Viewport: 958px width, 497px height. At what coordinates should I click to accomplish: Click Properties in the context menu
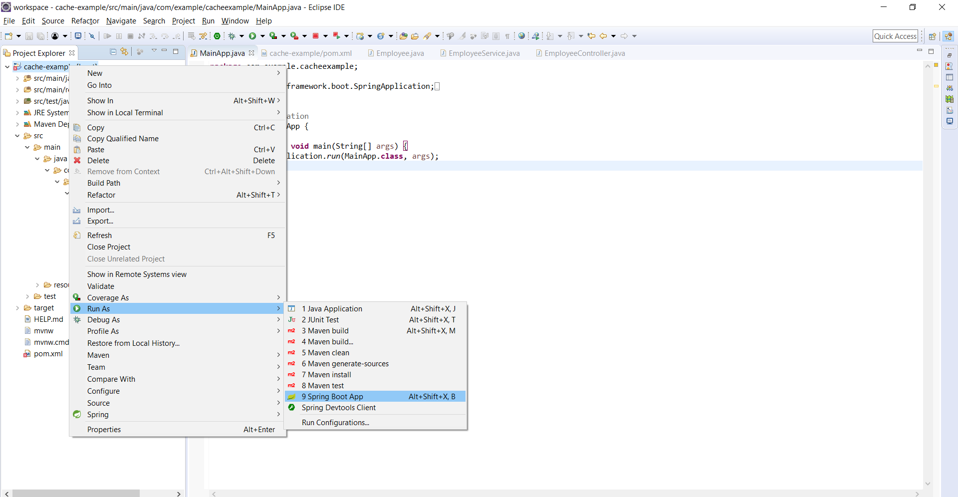[104, 430]
